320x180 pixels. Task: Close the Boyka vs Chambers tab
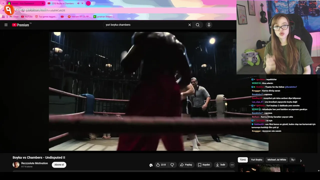tap(82, 3)
